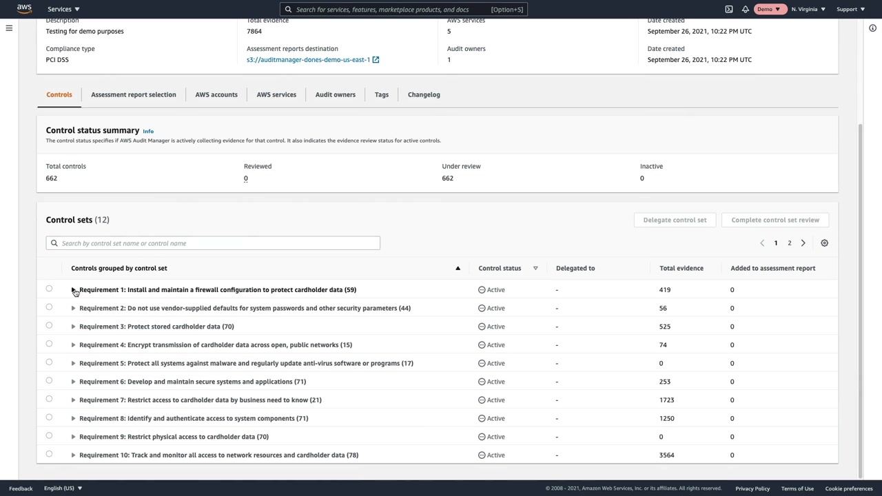This screenshot has width=882, height=496.
Task: Click the external link icon beside S3 destination
Action: tap(376, 60)
